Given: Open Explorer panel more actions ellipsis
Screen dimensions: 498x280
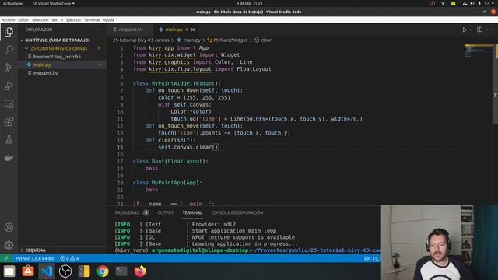Looking at the screenshot, I should click(x=98, y=30).
